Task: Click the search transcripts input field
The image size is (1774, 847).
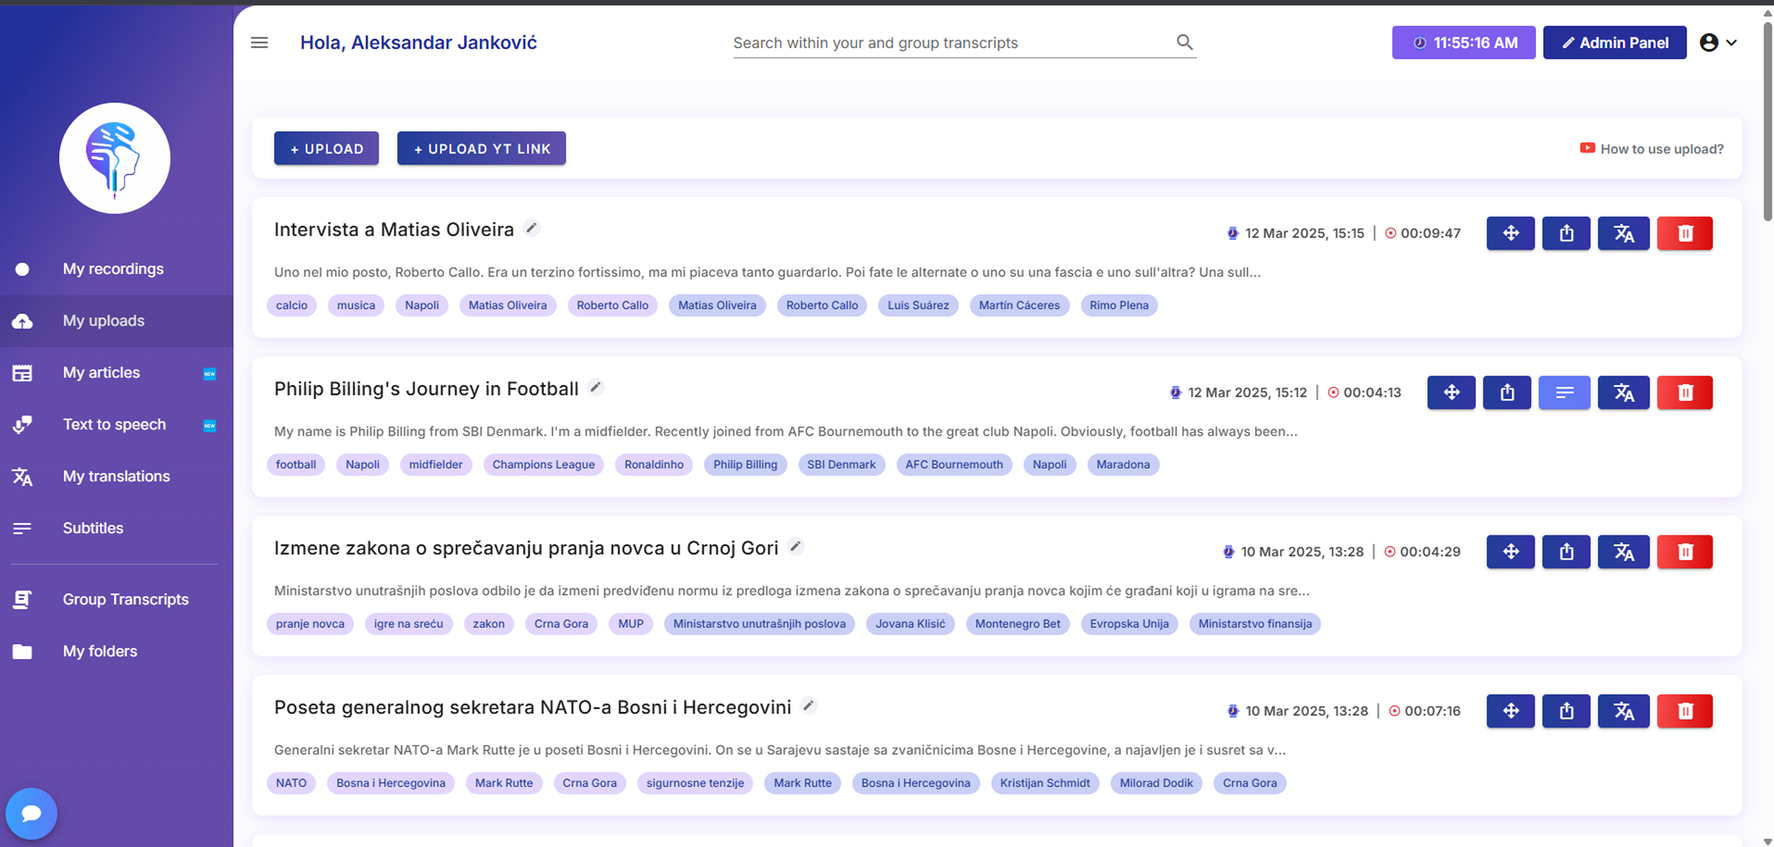Action: pos(950,43)
